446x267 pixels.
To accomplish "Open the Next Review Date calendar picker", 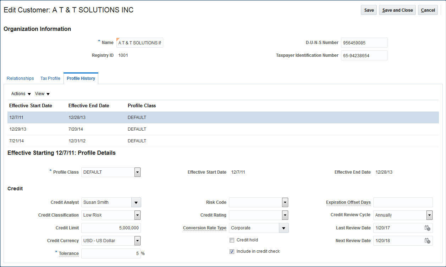I will pyautogui.click(x=427, y=241).
